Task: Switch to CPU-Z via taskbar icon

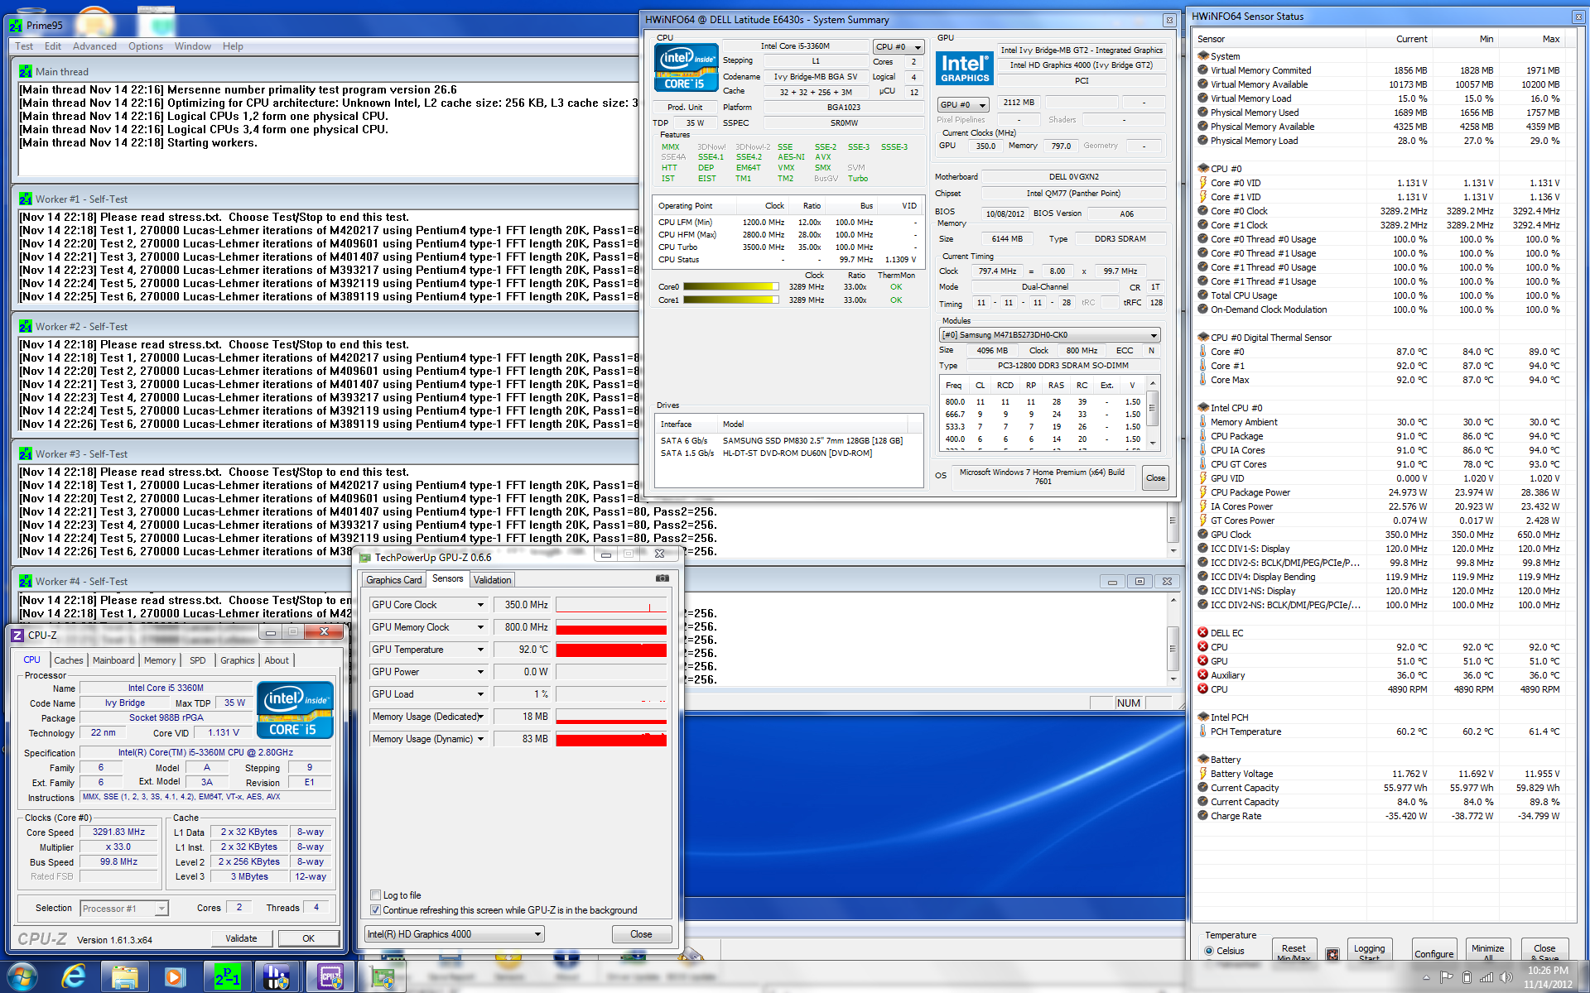Action: pyautogui.click(x=330, y=977)
